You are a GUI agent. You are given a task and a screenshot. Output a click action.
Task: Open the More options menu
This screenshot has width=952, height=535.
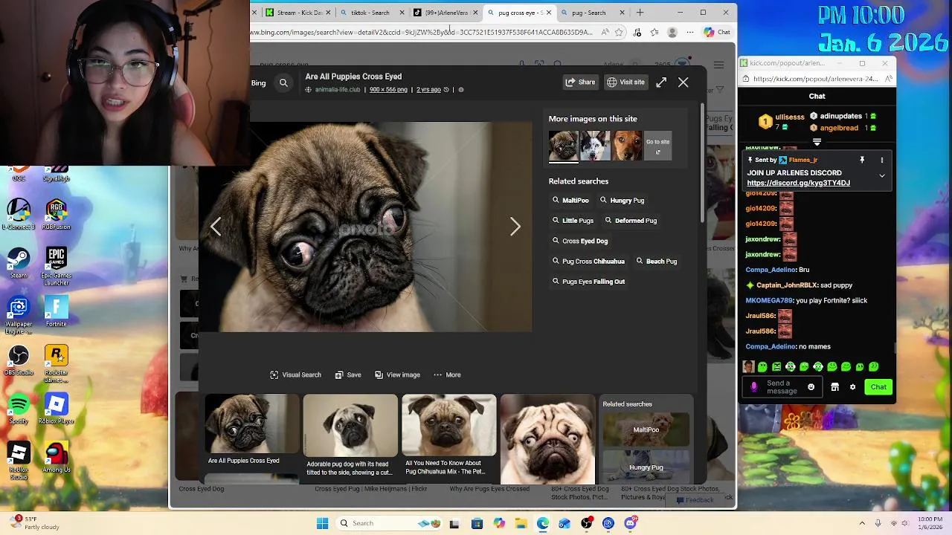(x=447, y=375)
